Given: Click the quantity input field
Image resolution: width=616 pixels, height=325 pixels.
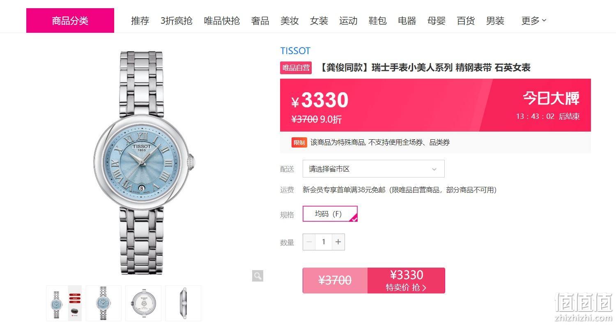Looking at the screenshot, I should click(324, 242).
